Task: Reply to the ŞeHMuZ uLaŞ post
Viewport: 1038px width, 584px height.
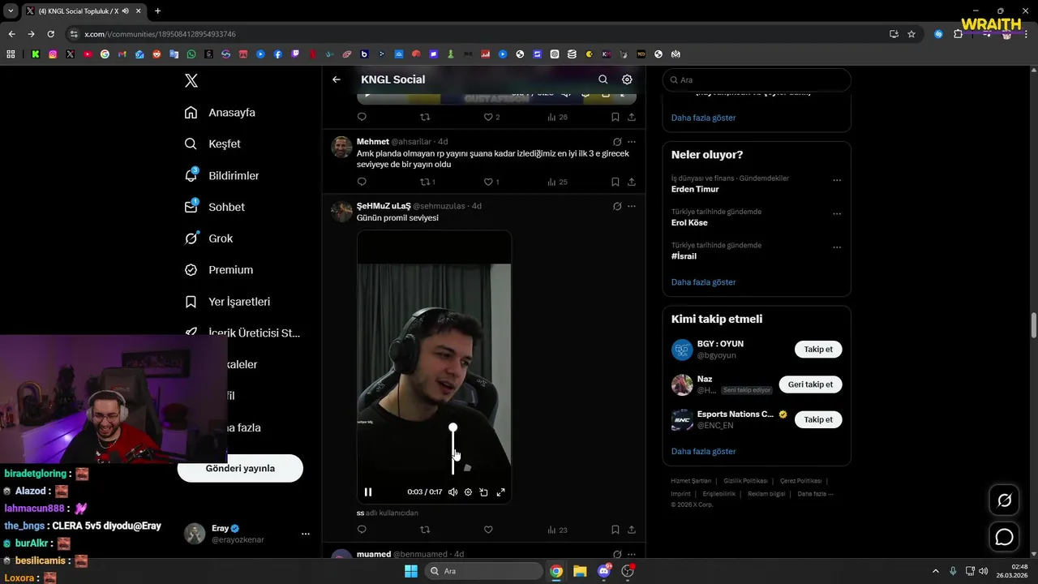Action: [362, 530]
